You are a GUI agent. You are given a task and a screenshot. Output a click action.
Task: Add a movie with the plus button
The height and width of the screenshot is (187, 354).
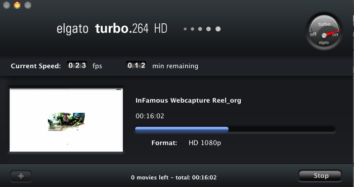point(21,176)
